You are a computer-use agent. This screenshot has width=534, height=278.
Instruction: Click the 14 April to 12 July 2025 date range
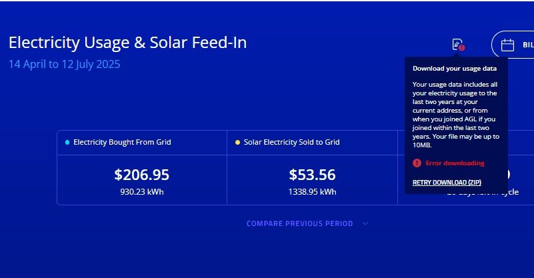pyautogui.click(x=65, y=65)
